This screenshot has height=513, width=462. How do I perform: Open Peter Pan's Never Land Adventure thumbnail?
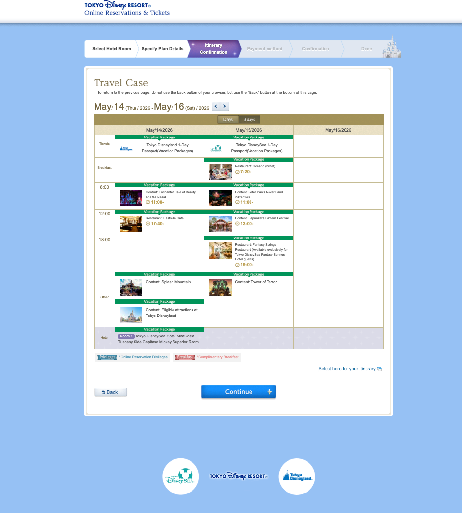[220, 197]
